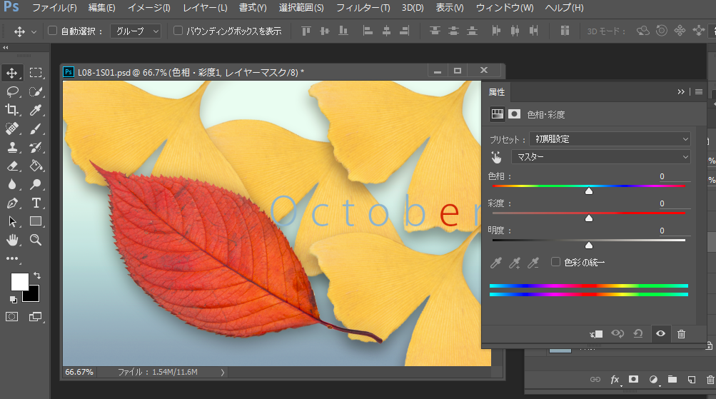Viewport: 716px width, 399px height.
Task: Select the History Brush tool
Action: [x=36, y=147]
